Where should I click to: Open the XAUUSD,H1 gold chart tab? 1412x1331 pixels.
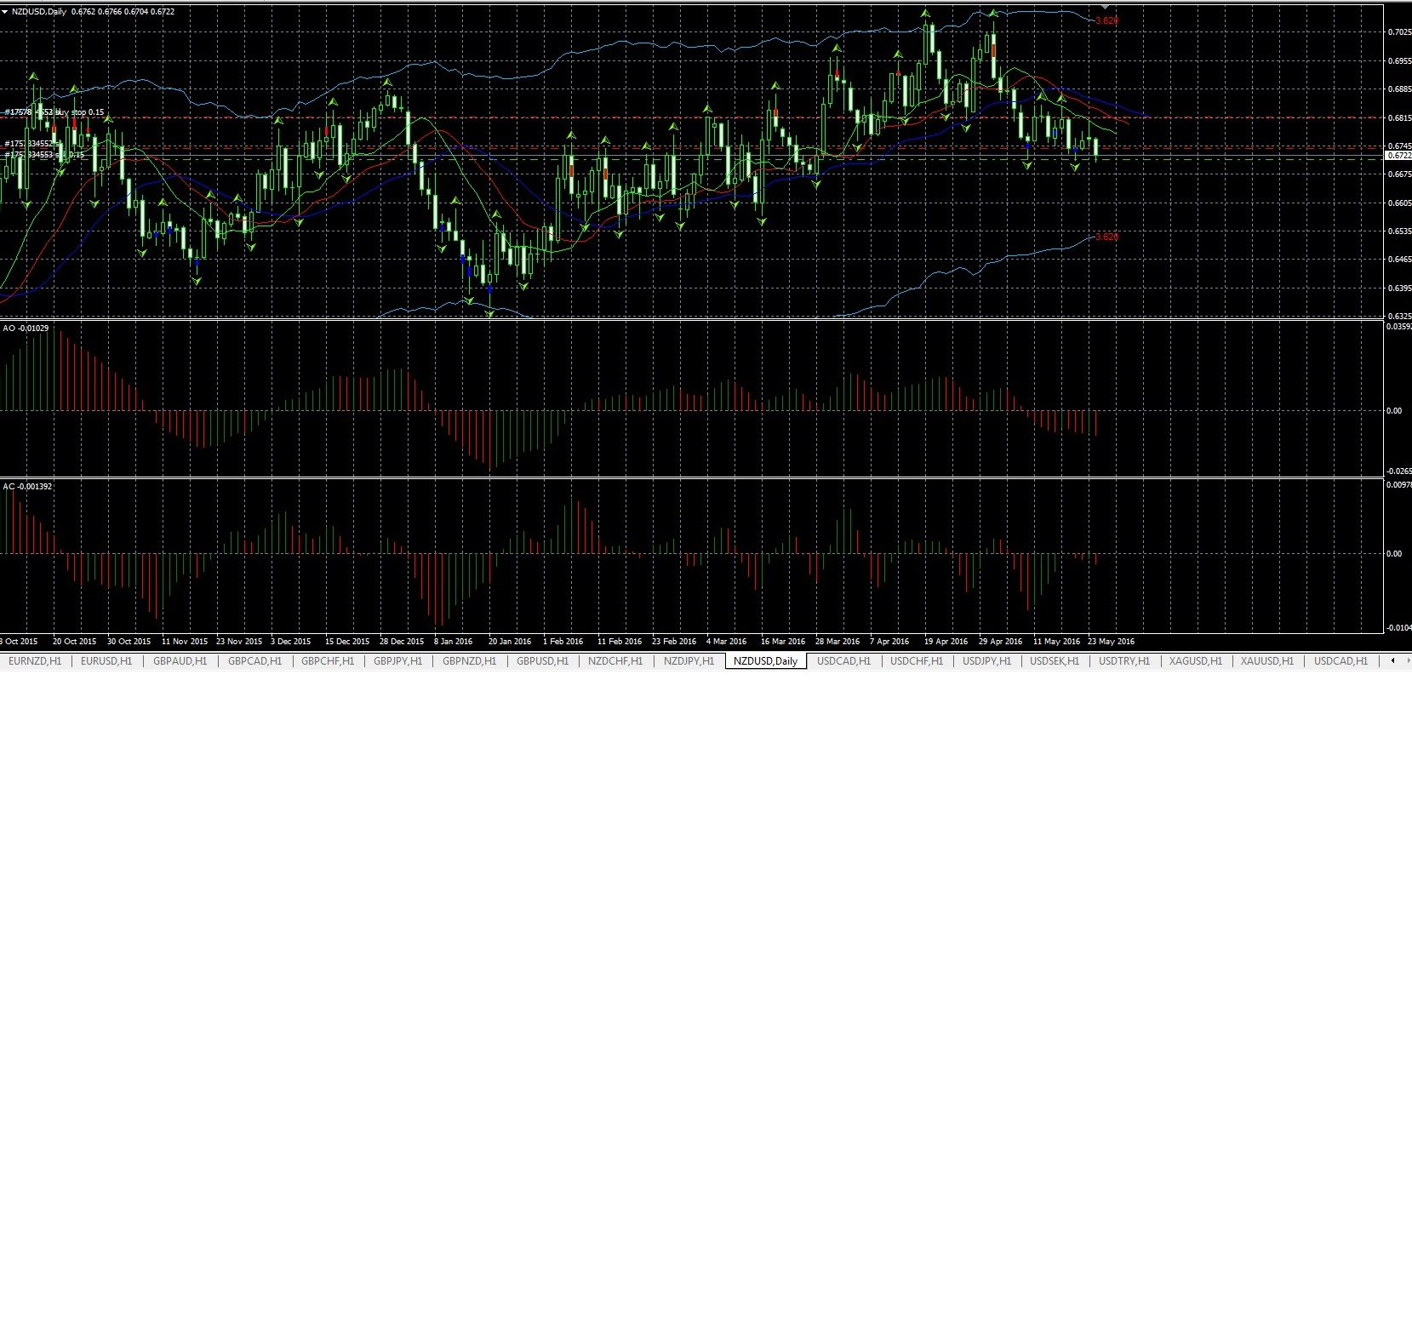1267,661
